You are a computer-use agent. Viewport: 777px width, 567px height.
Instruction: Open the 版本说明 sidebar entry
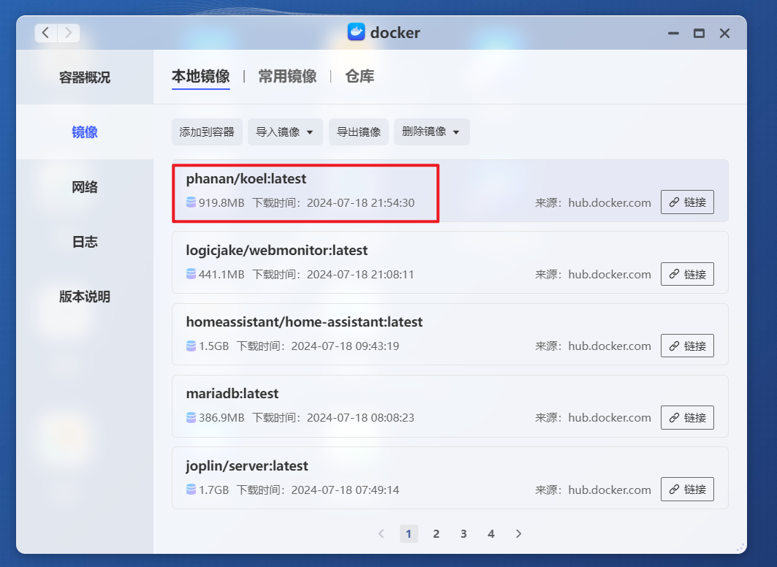click(84, 297)
